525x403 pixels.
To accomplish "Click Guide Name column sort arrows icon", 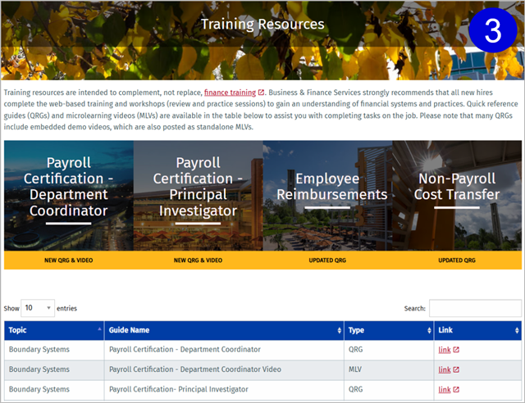I will pyautogui.click(x=339, y=330).
